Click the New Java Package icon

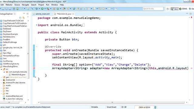click(54, 9)
